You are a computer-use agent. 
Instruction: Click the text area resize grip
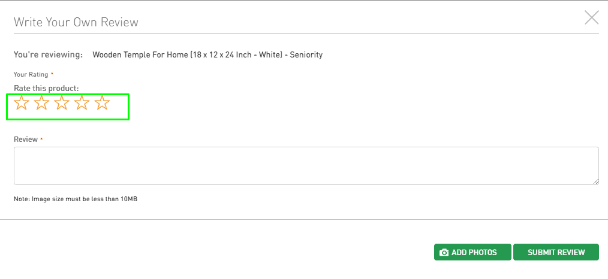click(595, 181)
